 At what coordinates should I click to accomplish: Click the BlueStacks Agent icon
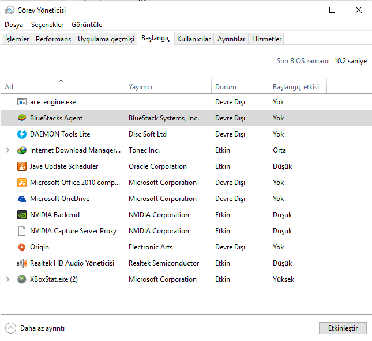(x=22, y=118)
